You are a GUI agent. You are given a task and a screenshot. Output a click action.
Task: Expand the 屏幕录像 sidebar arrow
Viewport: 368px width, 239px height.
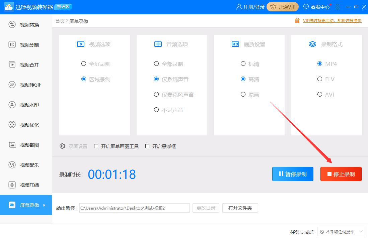tap(44, 205)
